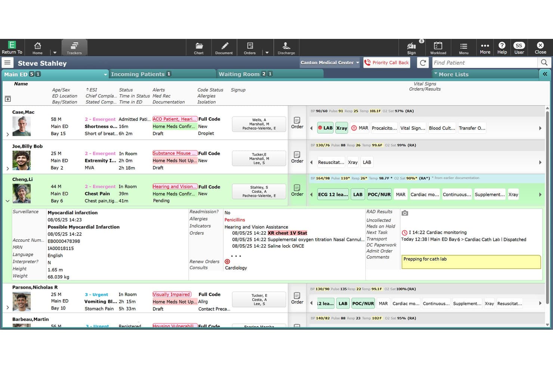Image resolution: width=553 pixels, height=369 pixels.
Task: Click the Renew Orders target icon
Action: [x=227, y=262]
